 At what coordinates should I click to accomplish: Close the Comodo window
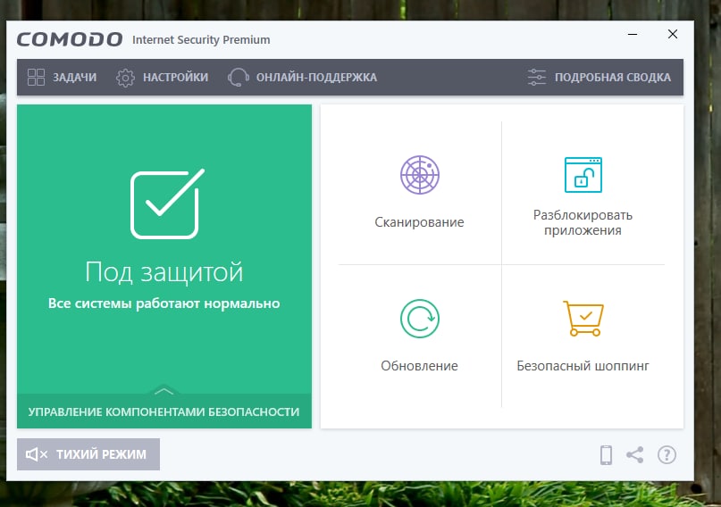[x=673, y=34]
